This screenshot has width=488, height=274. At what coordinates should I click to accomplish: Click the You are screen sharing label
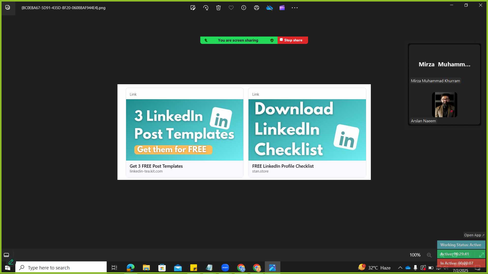[x=238, y=40]
